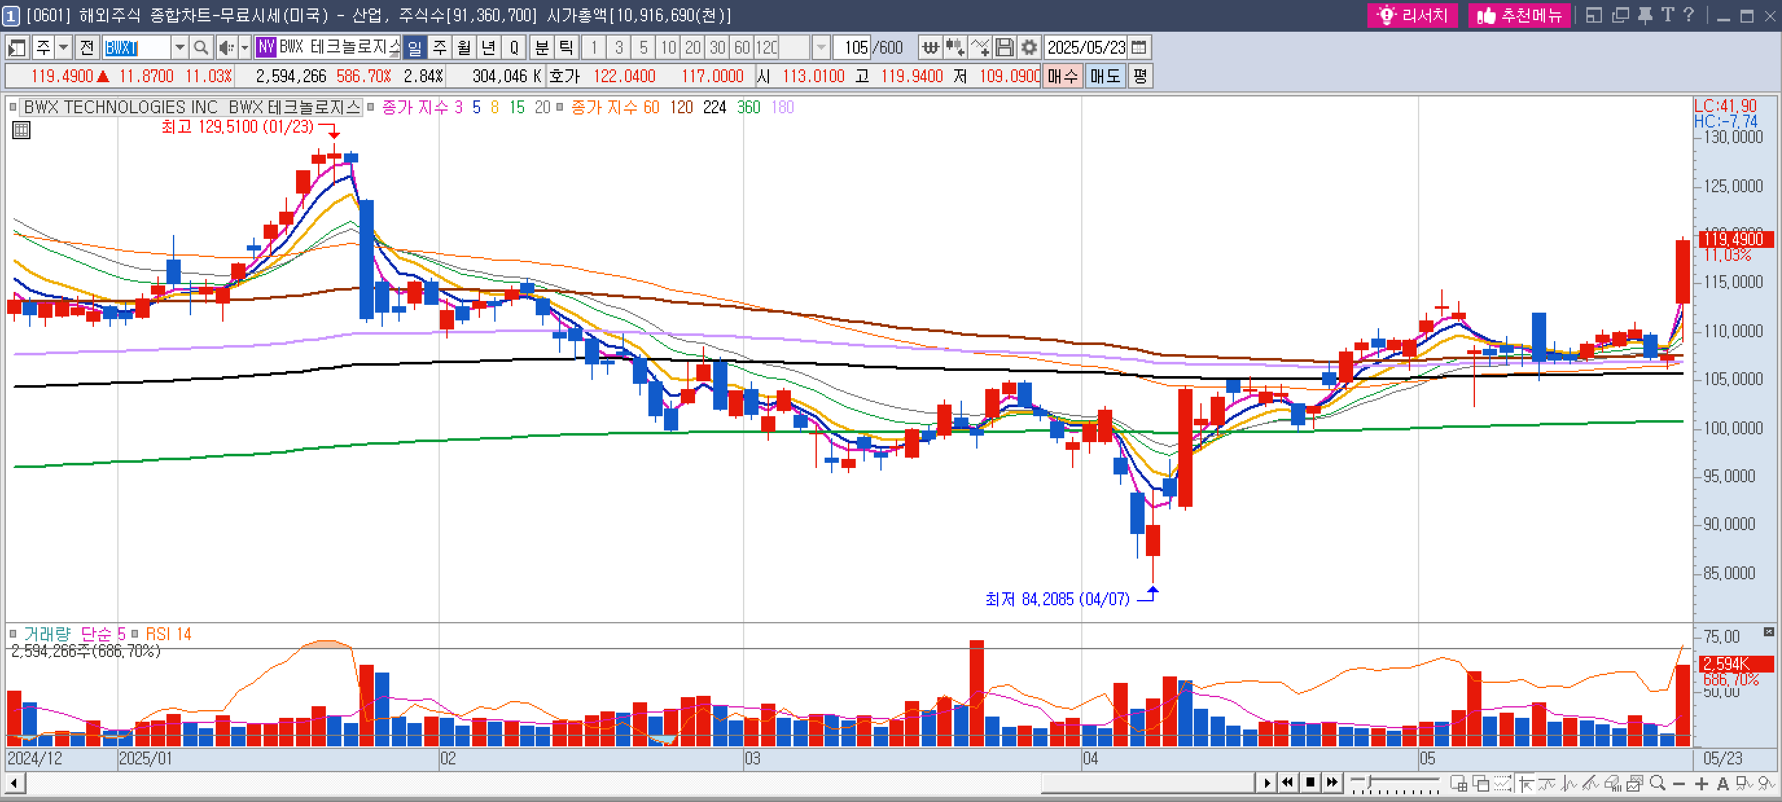Expand the BWXT ticker code dropdown
This screenshot has height=802, width=1782.
coord(180,48)
